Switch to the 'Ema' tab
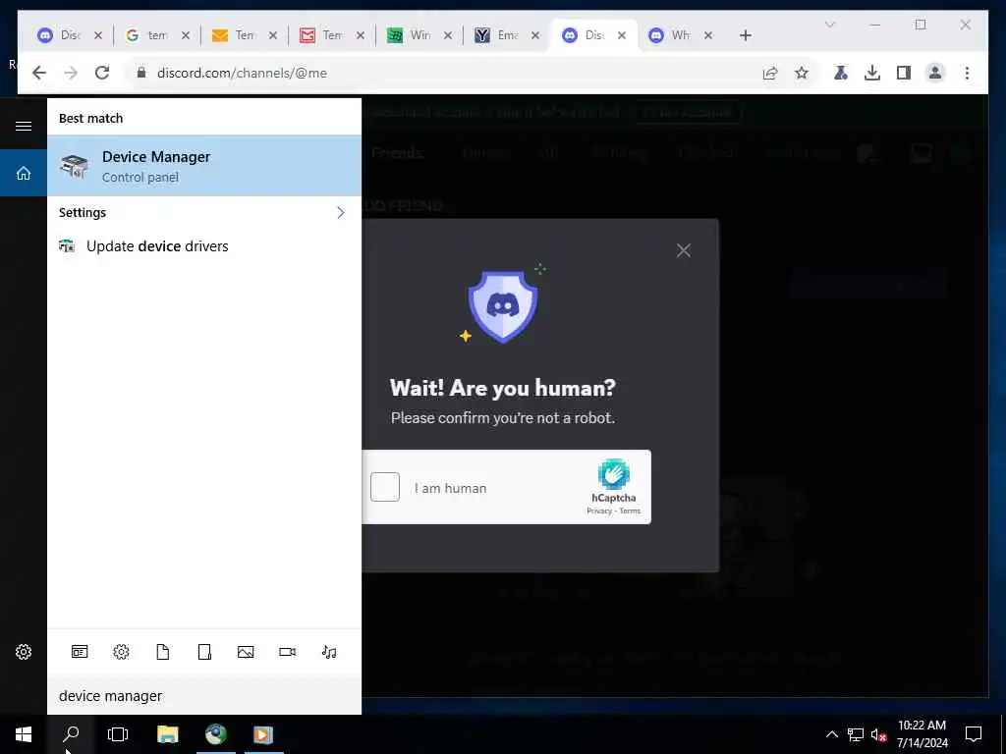Image resolution: width=1006 pixels, height=754 pixels. (506, 35)
